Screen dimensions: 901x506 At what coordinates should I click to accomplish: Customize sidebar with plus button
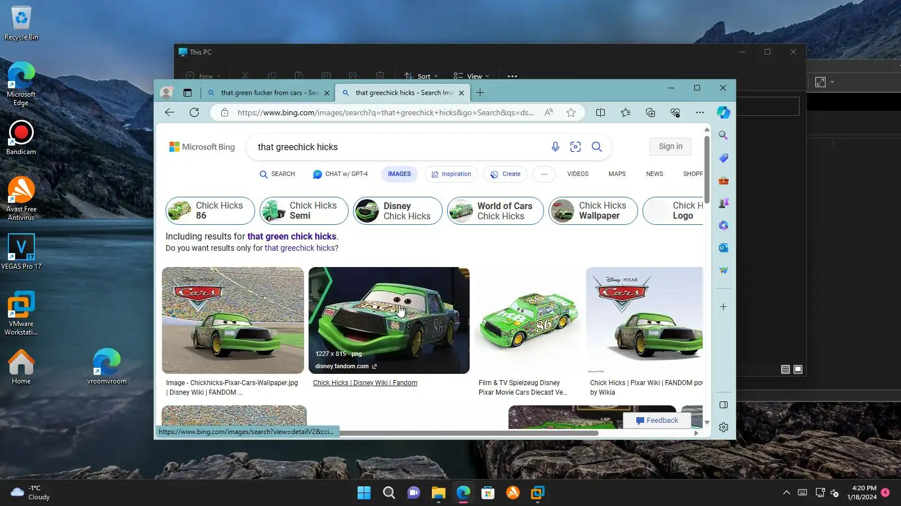[724, 307]
